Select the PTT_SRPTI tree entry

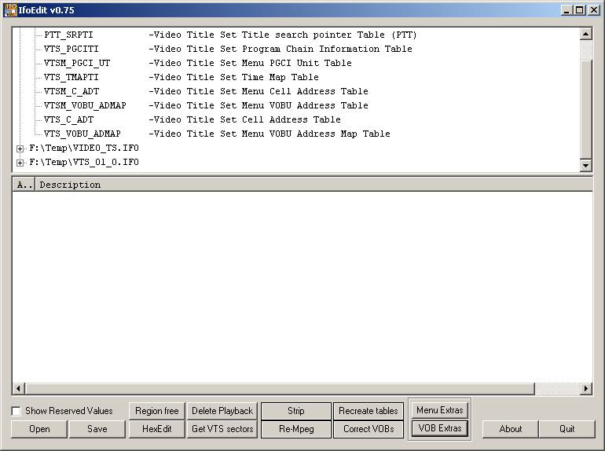(x=68, y=35)
